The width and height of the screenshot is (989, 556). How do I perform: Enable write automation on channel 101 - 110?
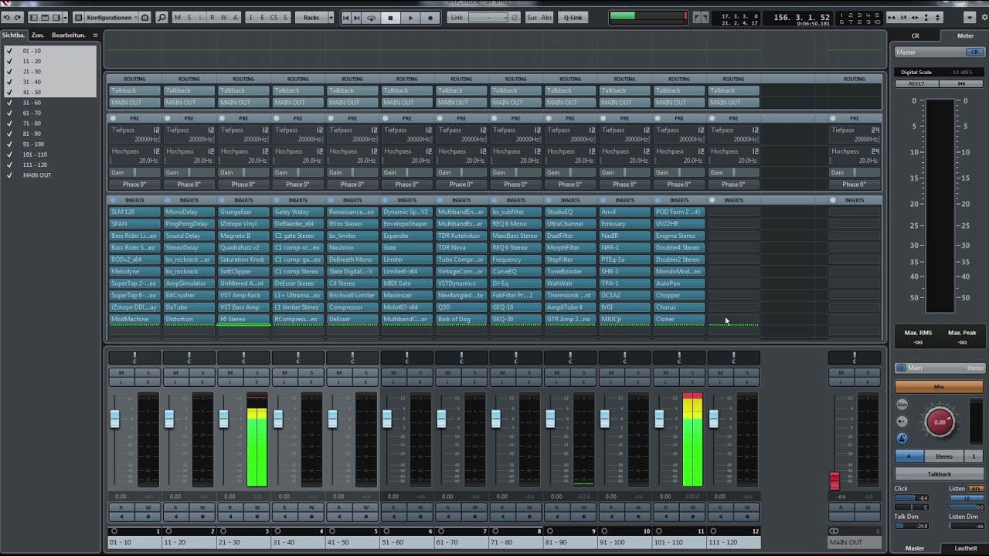(692, 507)
